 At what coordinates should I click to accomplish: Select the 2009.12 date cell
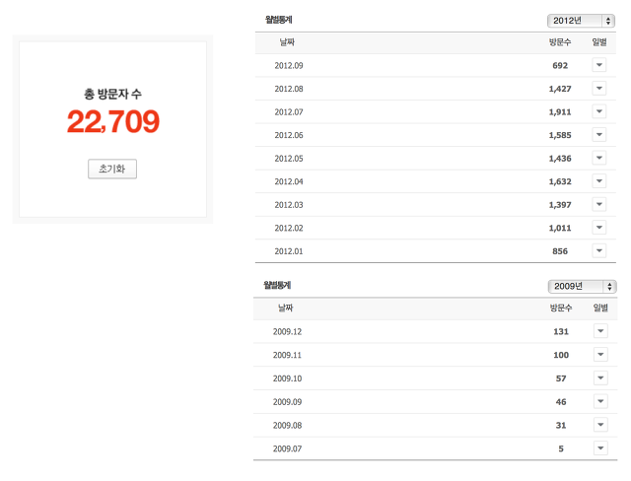click(287, 332)
